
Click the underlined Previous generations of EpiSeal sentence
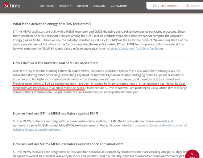[99, 86]
